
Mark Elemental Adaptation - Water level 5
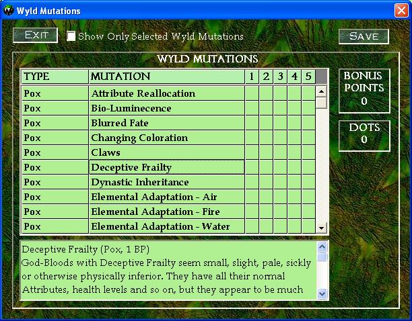308,226
